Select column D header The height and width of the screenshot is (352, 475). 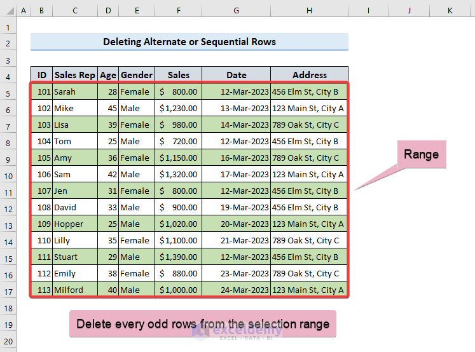coord(108,11)
